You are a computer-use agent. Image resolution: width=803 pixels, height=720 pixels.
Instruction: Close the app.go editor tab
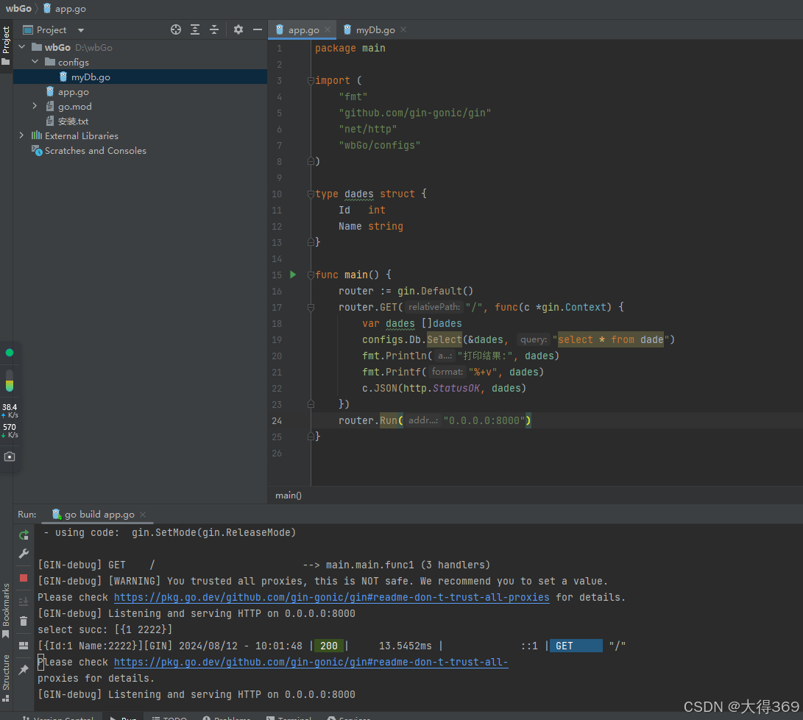(x=328, y=29)
